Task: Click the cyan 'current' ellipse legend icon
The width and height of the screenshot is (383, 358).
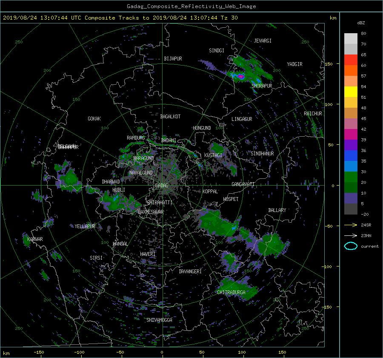Action: [x=351, y=246]
